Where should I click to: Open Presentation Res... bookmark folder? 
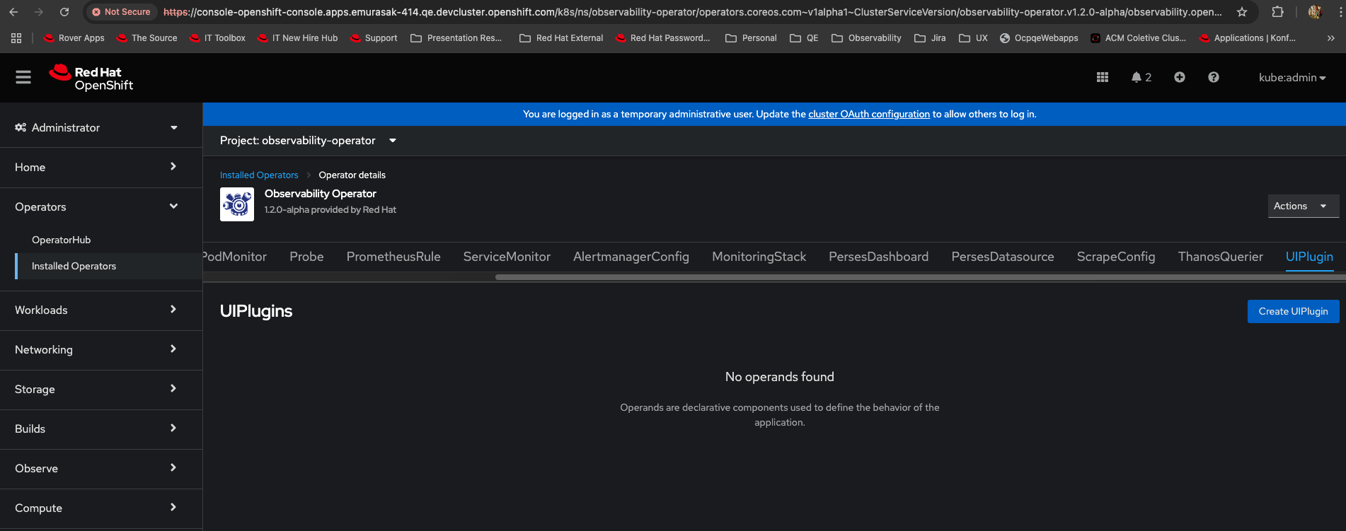[x=456, y=38]
